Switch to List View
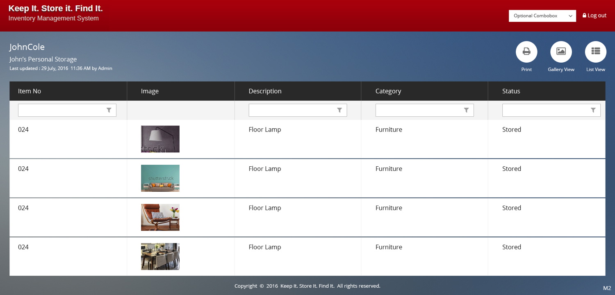Viewport: 615px width, 295px height. (x=595, y=52)
